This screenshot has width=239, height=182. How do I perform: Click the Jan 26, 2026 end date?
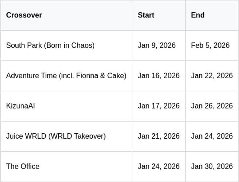pos(212,106)
